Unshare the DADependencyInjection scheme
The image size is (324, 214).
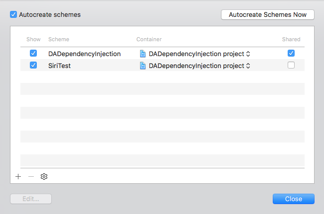[291, 53]
